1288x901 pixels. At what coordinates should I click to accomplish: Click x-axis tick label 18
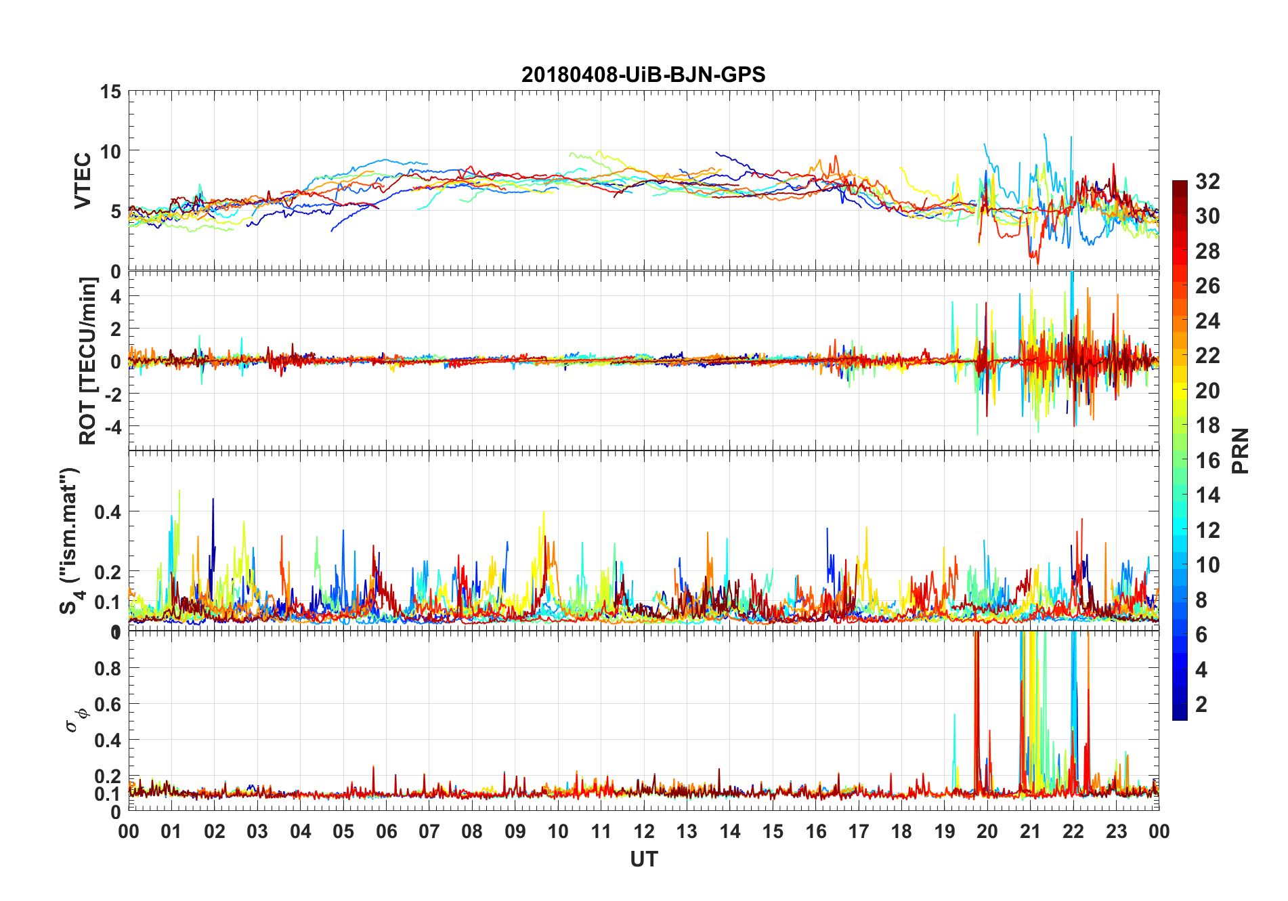click(x=901, y=831)
